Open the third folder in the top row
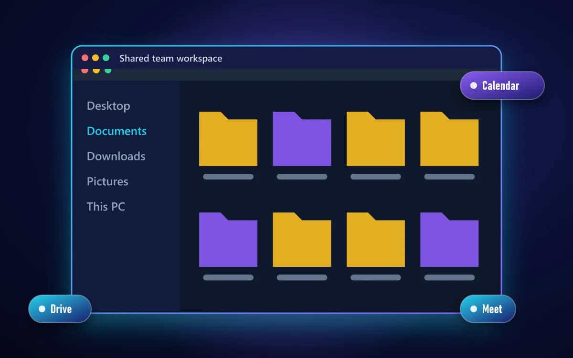The width and height of the screenshot is (573, 358). [376, 139]
